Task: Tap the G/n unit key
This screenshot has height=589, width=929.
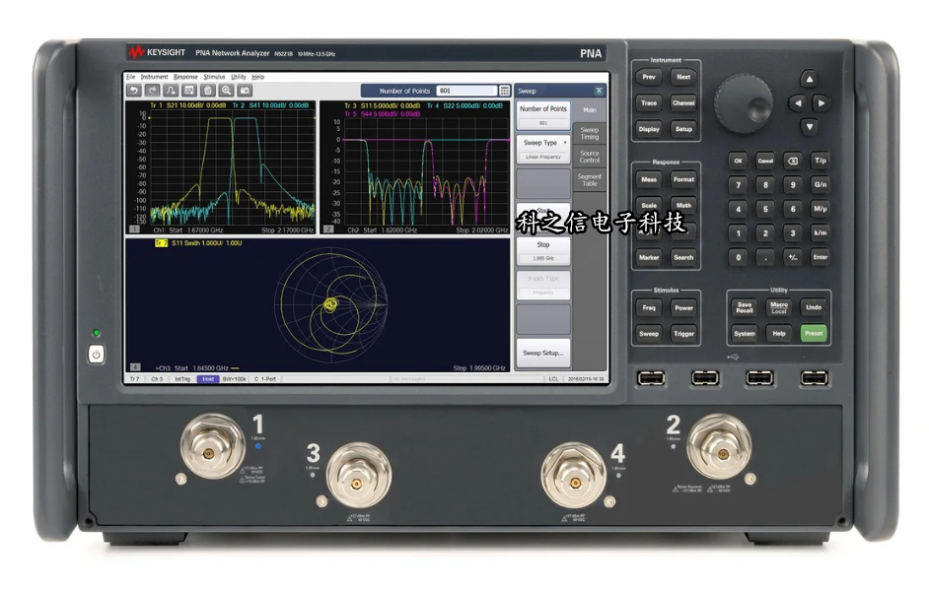Action: click(x=820, y=185)
